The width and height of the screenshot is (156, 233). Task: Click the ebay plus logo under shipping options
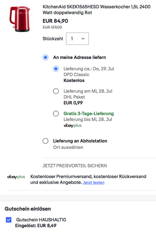pyautogui.click(x=72, y=126)
